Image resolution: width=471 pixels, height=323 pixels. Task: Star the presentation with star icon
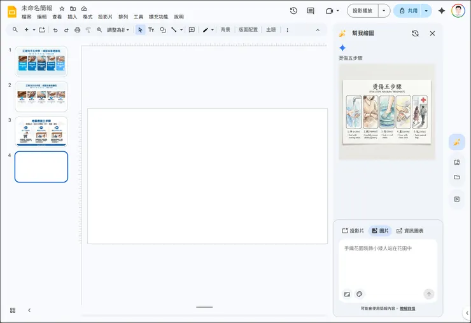click(x=62, y=8)
